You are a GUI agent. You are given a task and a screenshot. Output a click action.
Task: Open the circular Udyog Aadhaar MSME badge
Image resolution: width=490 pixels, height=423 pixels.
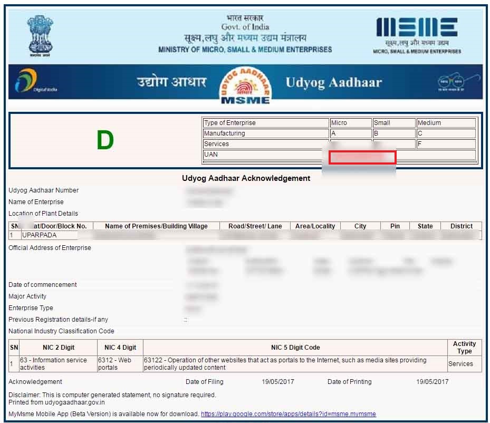pos(246,82)
